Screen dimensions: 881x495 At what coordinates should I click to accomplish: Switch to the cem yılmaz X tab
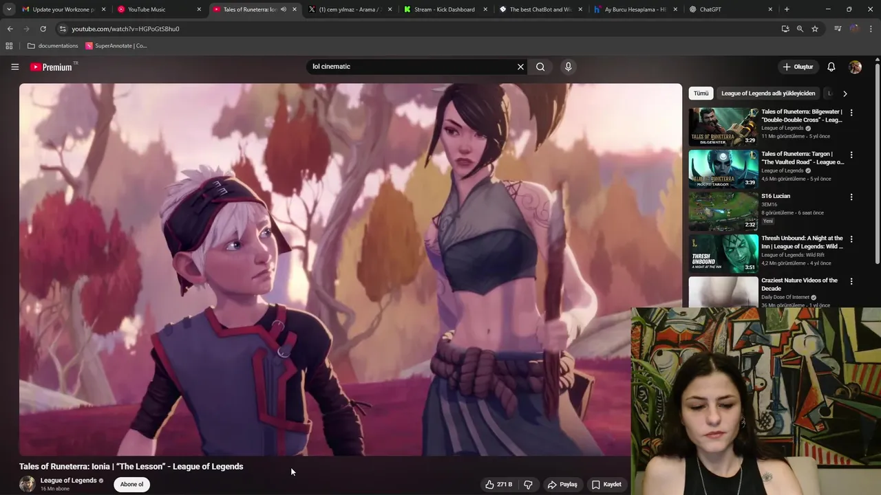click(350, 10)
